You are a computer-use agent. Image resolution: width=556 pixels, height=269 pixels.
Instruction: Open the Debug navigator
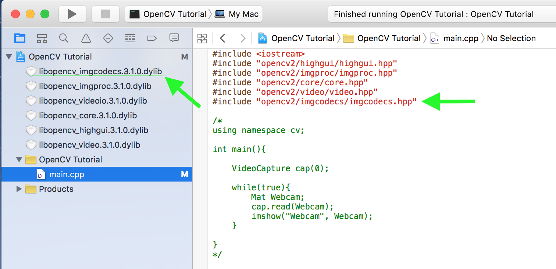click(x=130, y=38)
